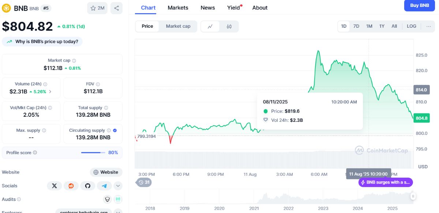Expand more socials chevron
This screenshot has width=439, height=213.
click(118, 186)
